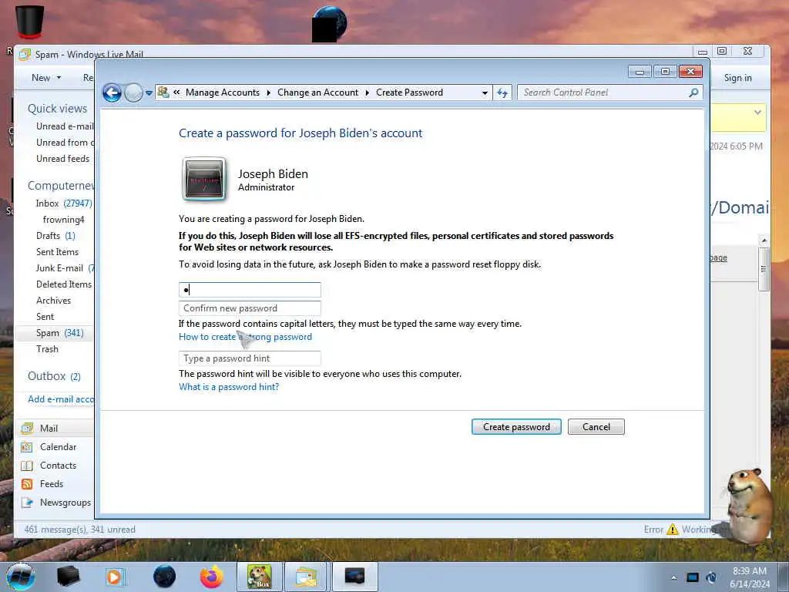Image resolution: width=789 pixels, height=592 pixels.
Task: Open the media player taskbar icon
Action: click(114, 577)
